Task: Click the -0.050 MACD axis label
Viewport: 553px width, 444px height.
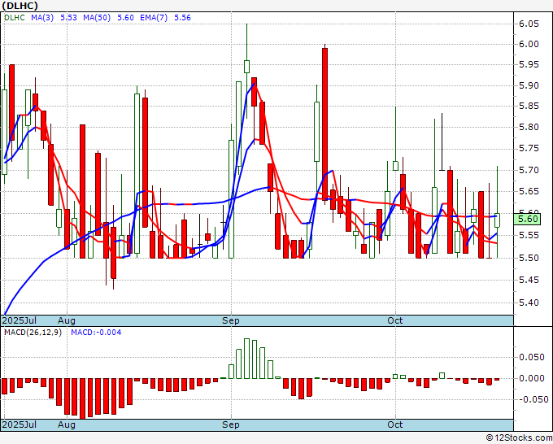Action: [532, 399]
